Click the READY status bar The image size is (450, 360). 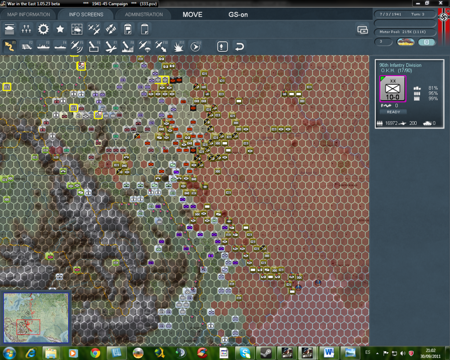coord(393,112)
